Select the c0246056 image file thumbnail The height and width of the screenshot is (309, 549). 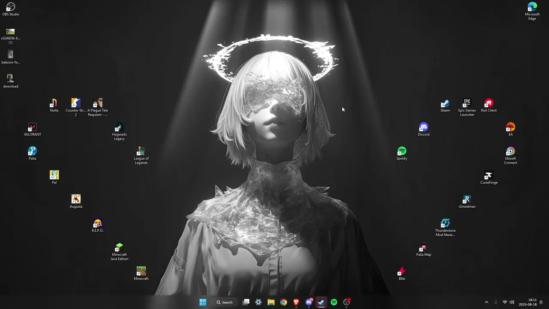[11, 36]
